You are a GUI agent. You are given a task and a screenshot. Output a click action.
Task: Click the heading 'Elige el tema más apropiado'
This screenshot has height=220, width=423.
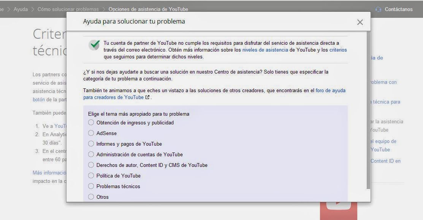tap(139, 114)
